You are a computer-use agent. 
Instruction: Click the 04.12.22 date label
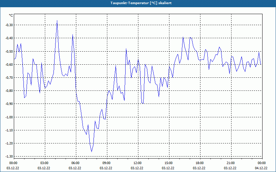(x=261, y=168)
